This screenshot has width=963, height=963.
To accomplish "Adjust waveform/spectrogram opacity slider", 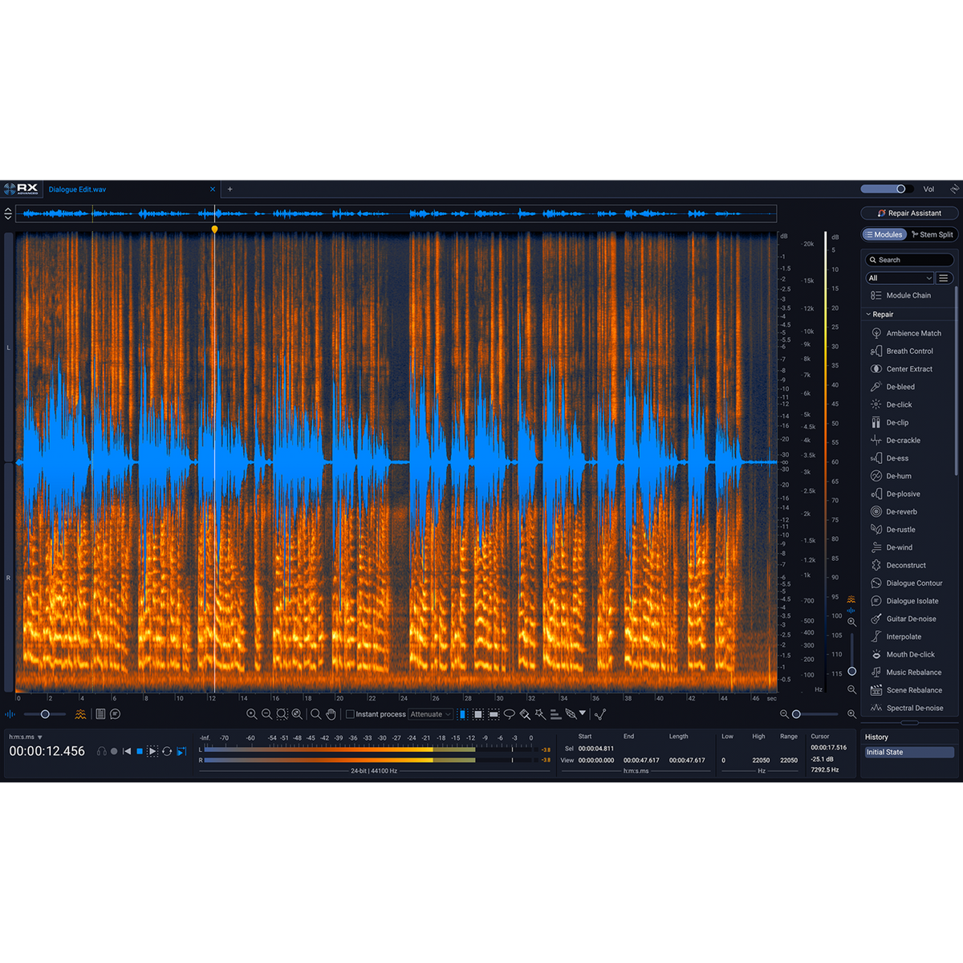I will point(45,714).
